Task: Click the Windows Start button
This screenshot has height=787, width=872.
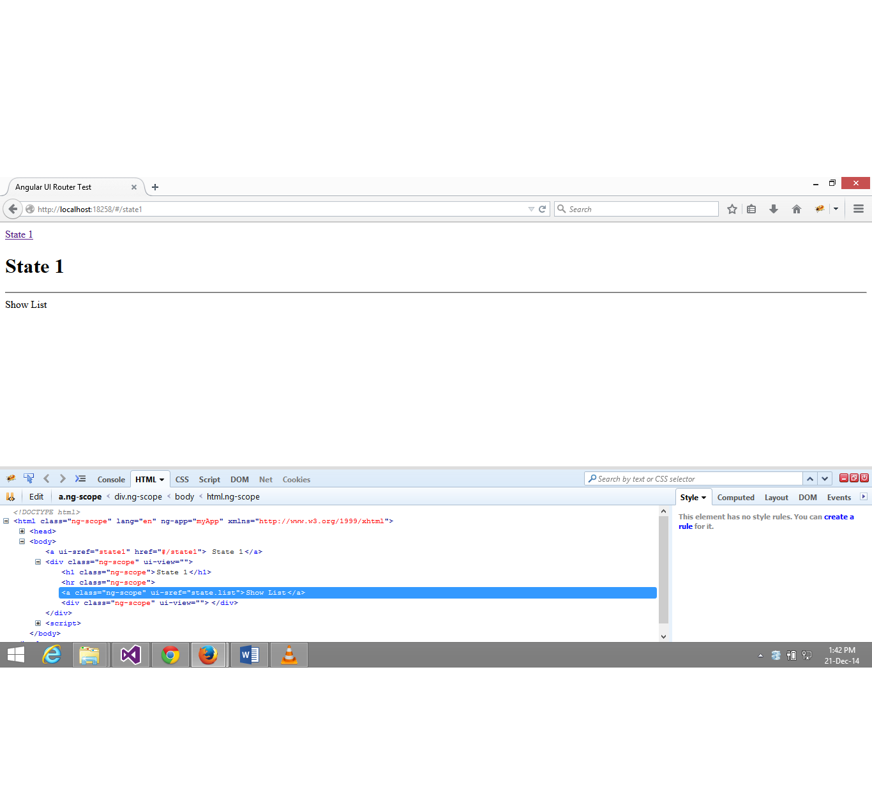Action: click(x=16, y=655)
